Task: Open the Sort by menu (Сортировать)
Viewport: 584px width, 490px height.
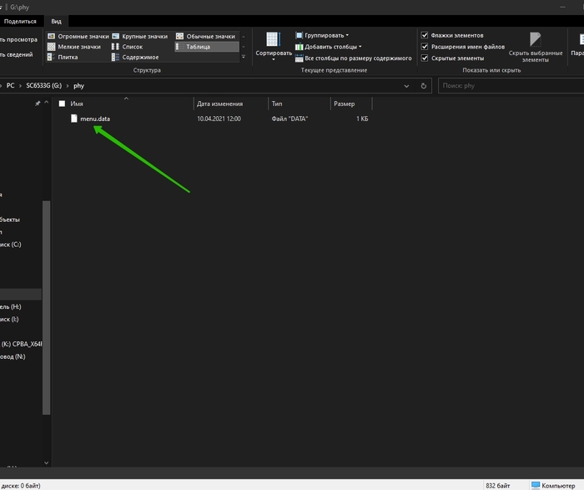Action: pos(274,46)
